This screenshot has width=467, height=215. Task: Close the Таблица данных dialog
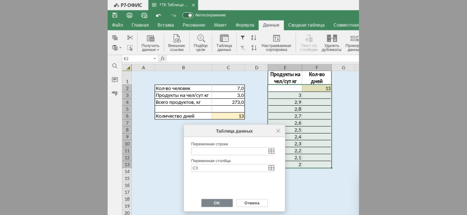point(278,131)
